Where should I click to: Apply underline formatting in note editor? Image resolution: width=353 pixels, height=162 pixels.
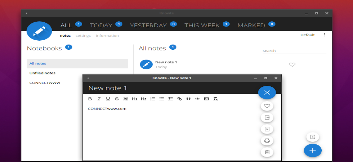coord(108,99)
